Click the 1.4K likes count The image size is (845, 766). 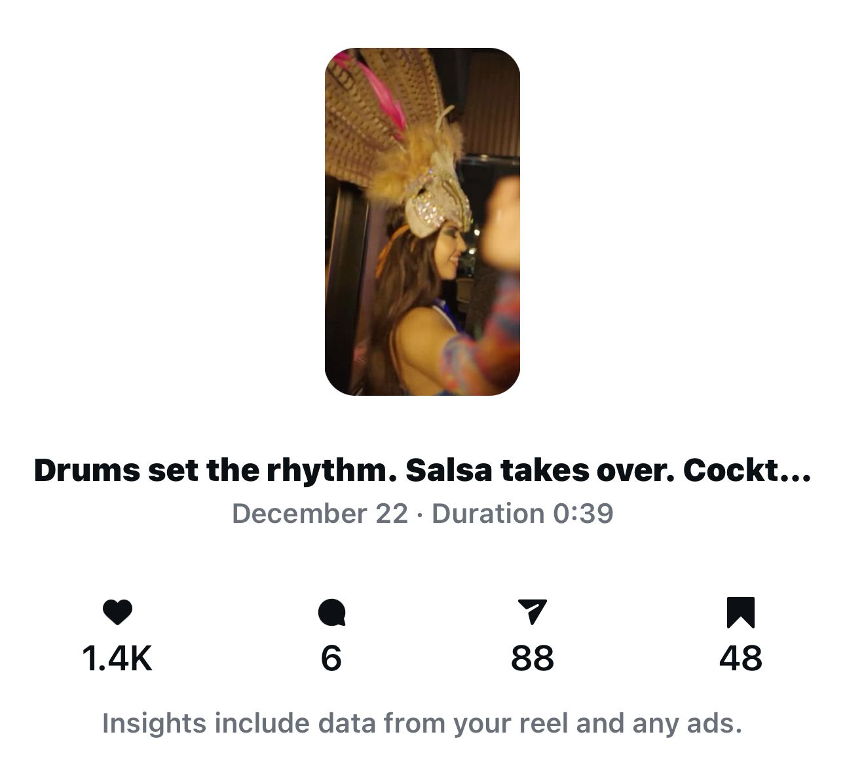click(117, 659)
